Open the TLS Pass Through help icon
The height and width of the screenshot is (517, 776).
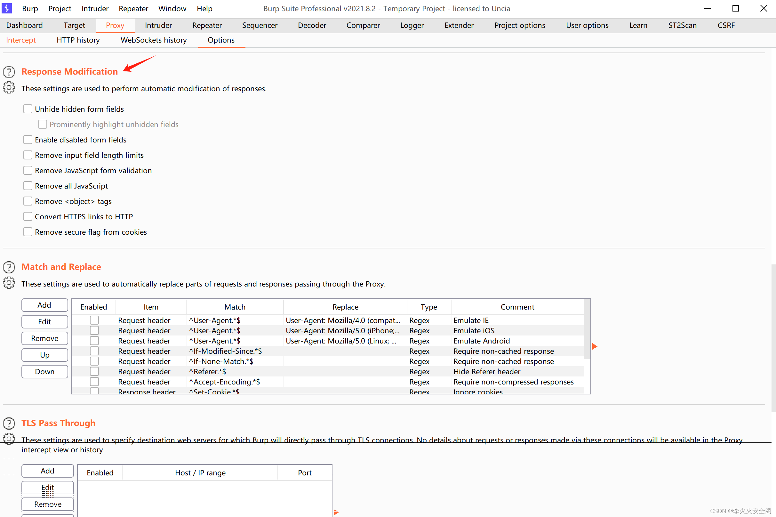(9, 423)
